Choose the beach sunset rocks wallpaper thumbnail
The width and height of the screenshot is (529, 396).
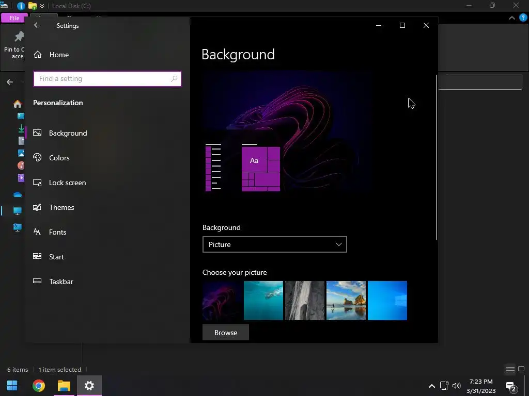[346, 301]
